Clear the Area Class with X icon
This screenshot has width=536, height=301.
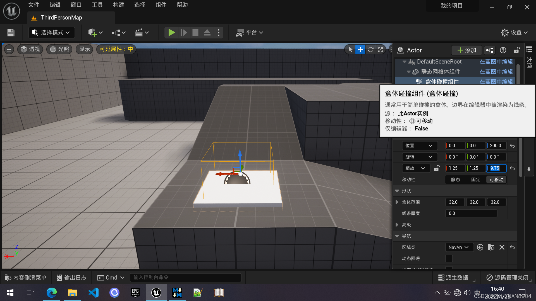[502, 247]
